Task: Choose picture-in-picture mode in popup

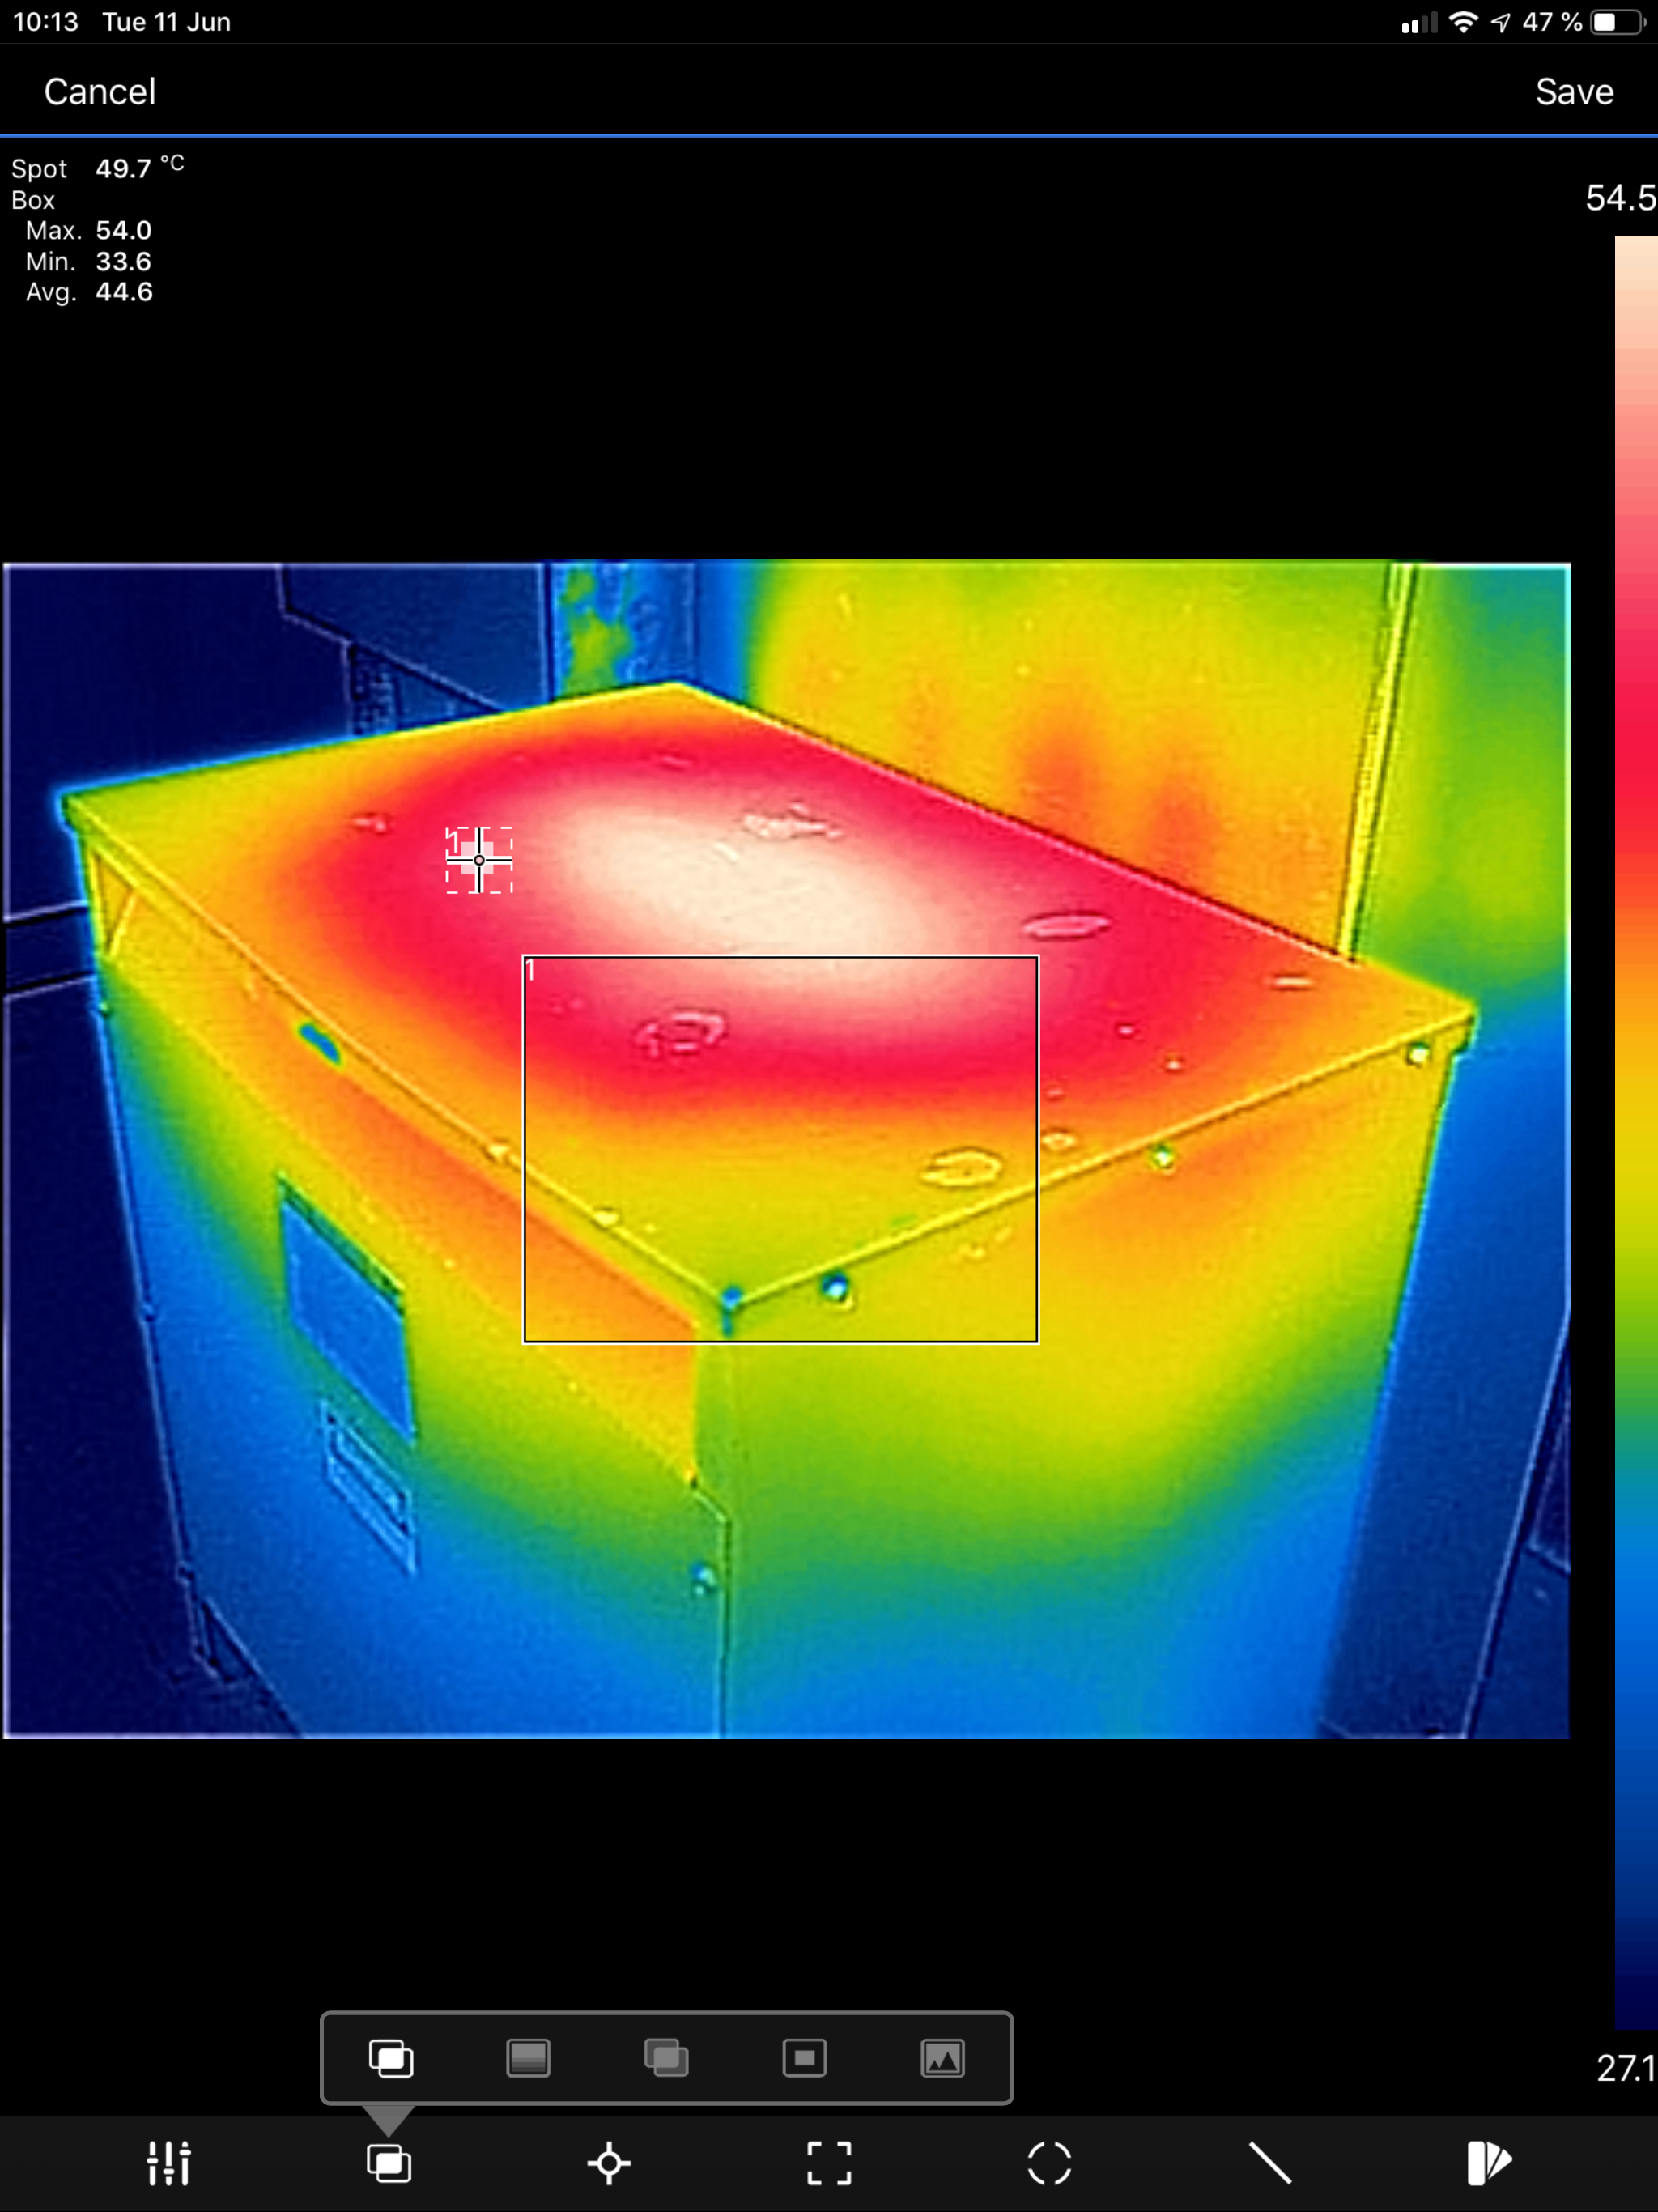Action: pyautogui.click(x=804, y=2058)
